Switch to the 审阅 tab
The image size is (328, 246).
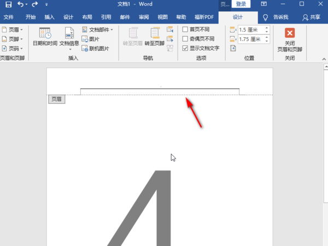144,17
